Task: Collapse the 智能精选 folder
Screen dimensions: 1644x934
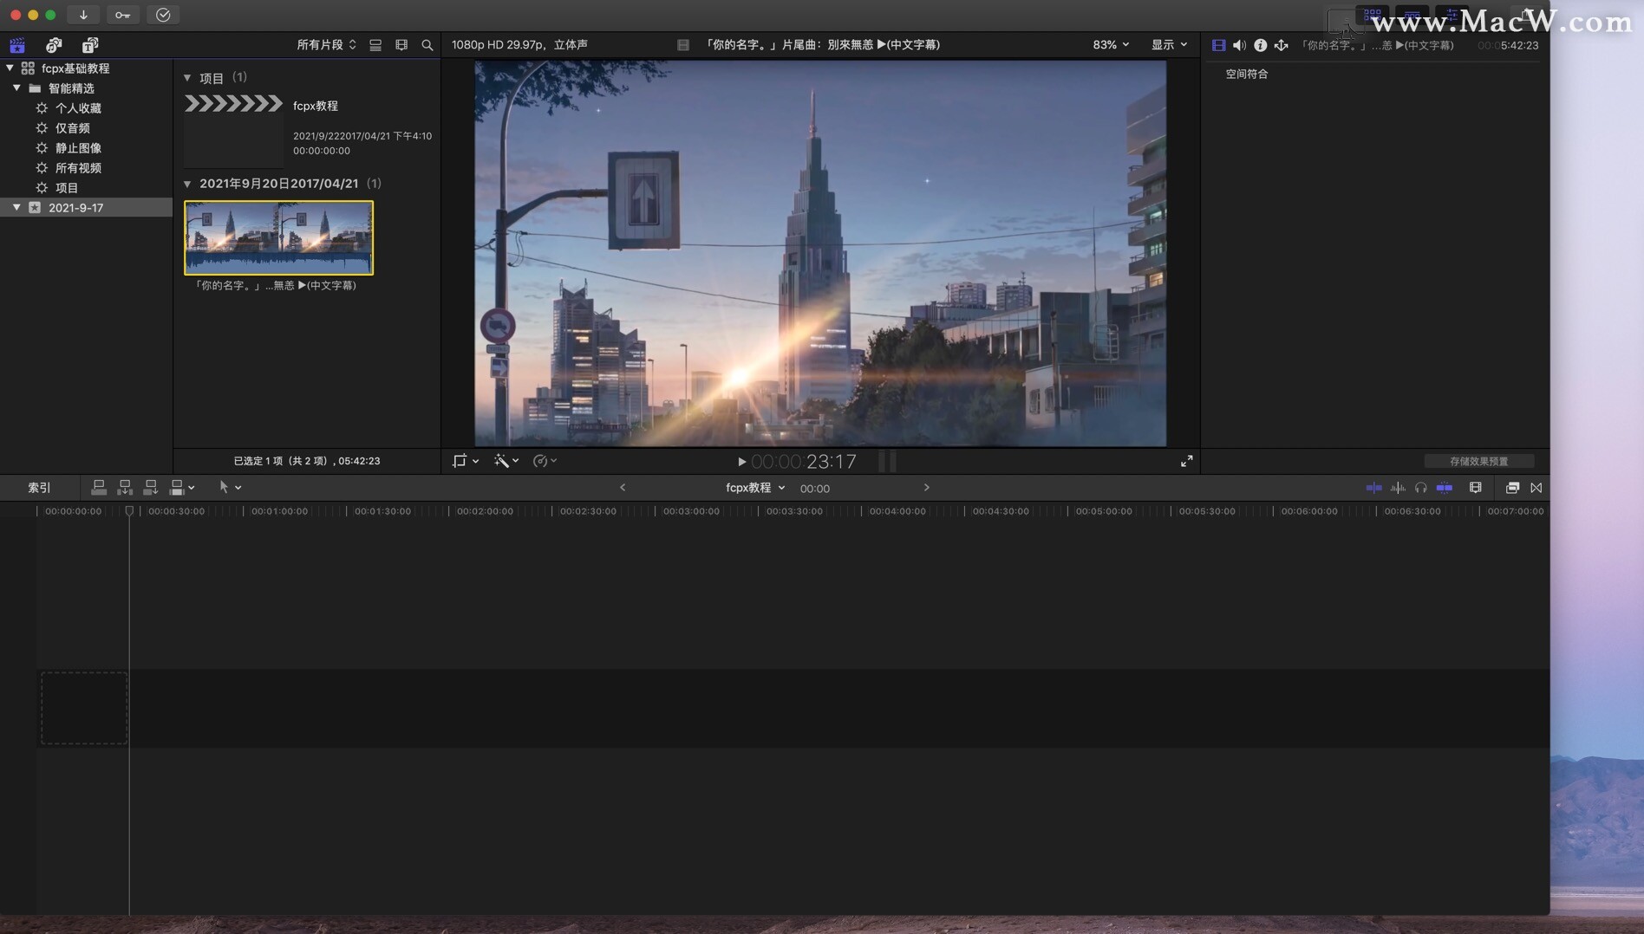Action: (x=16, y=88)
